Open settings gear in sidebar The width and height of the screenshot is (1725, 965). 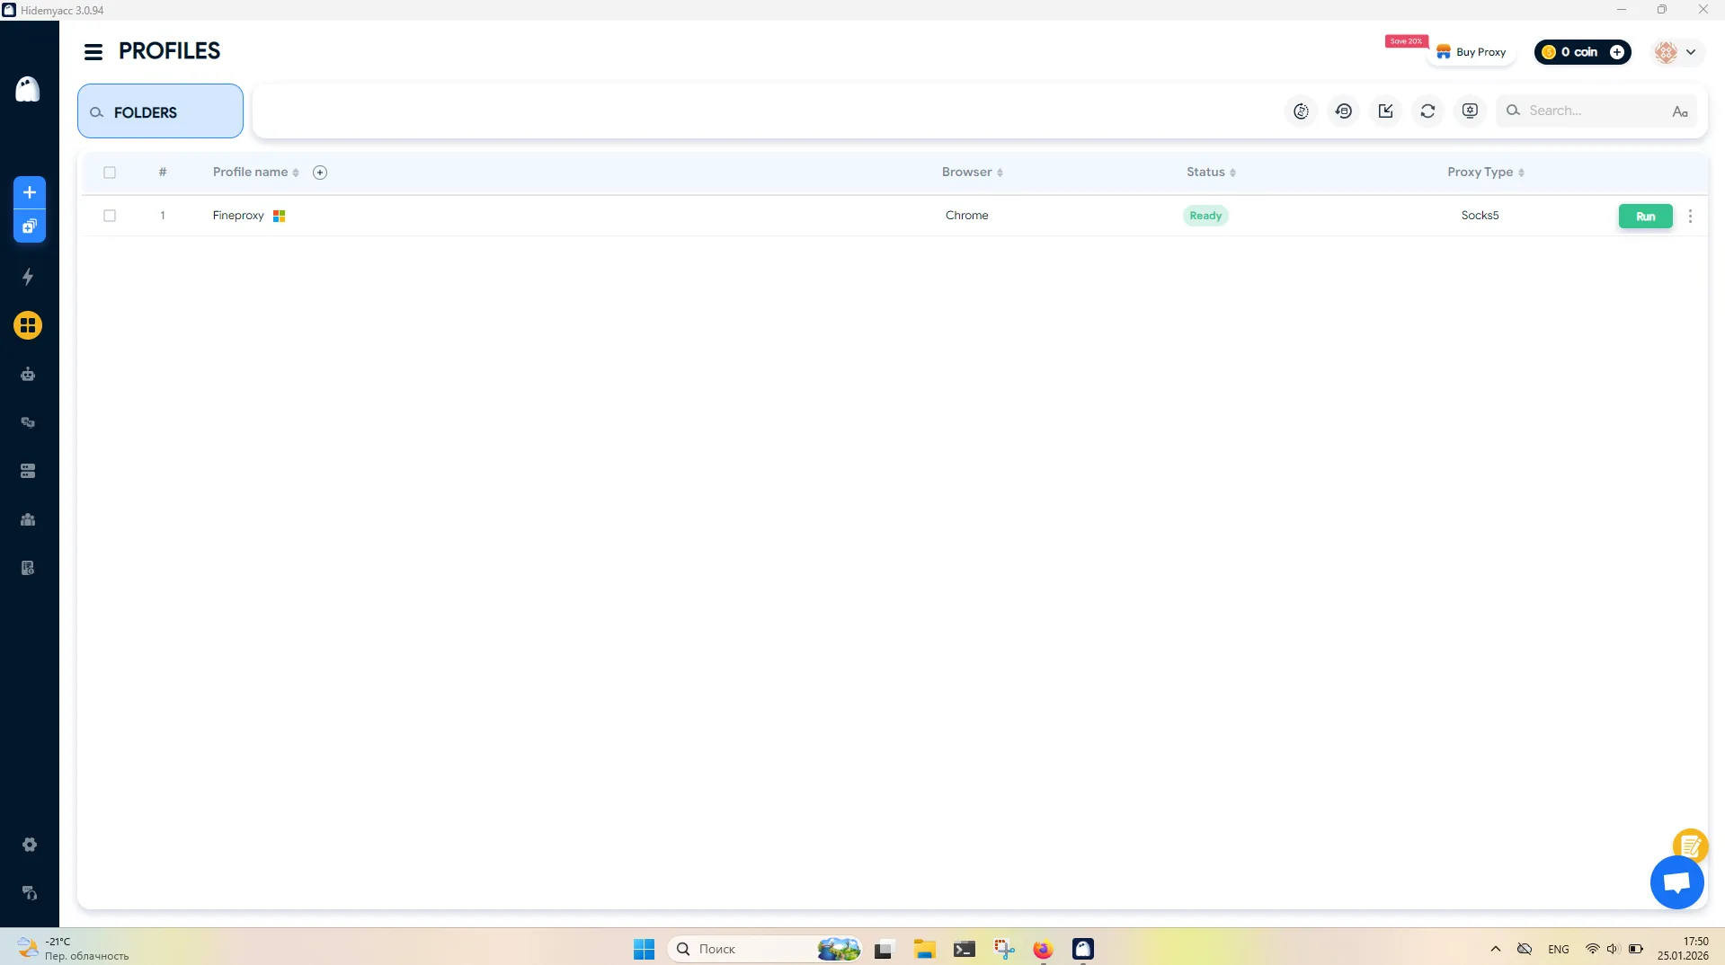29,845
